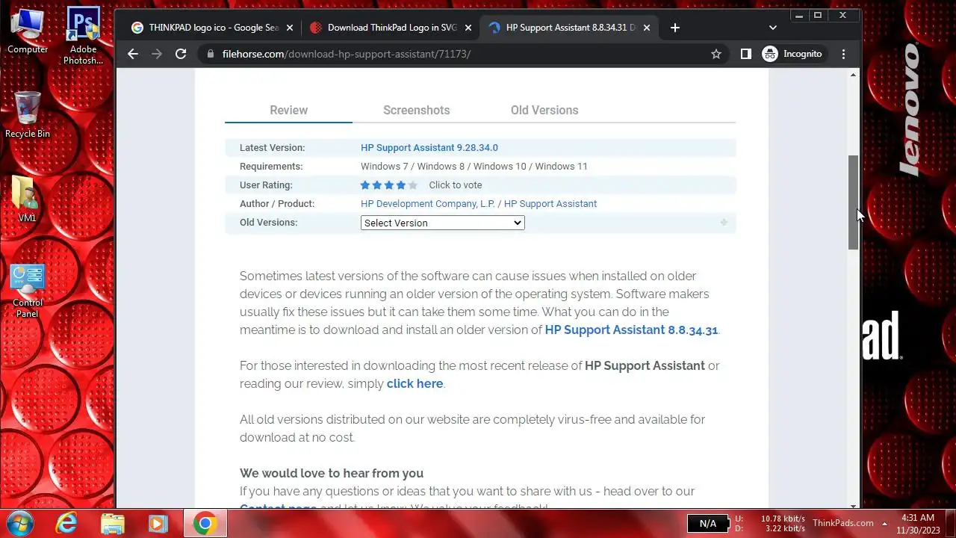The image size is (956, 538).
Task: Rate with the star rating control
Action: (x=388, y=185)
